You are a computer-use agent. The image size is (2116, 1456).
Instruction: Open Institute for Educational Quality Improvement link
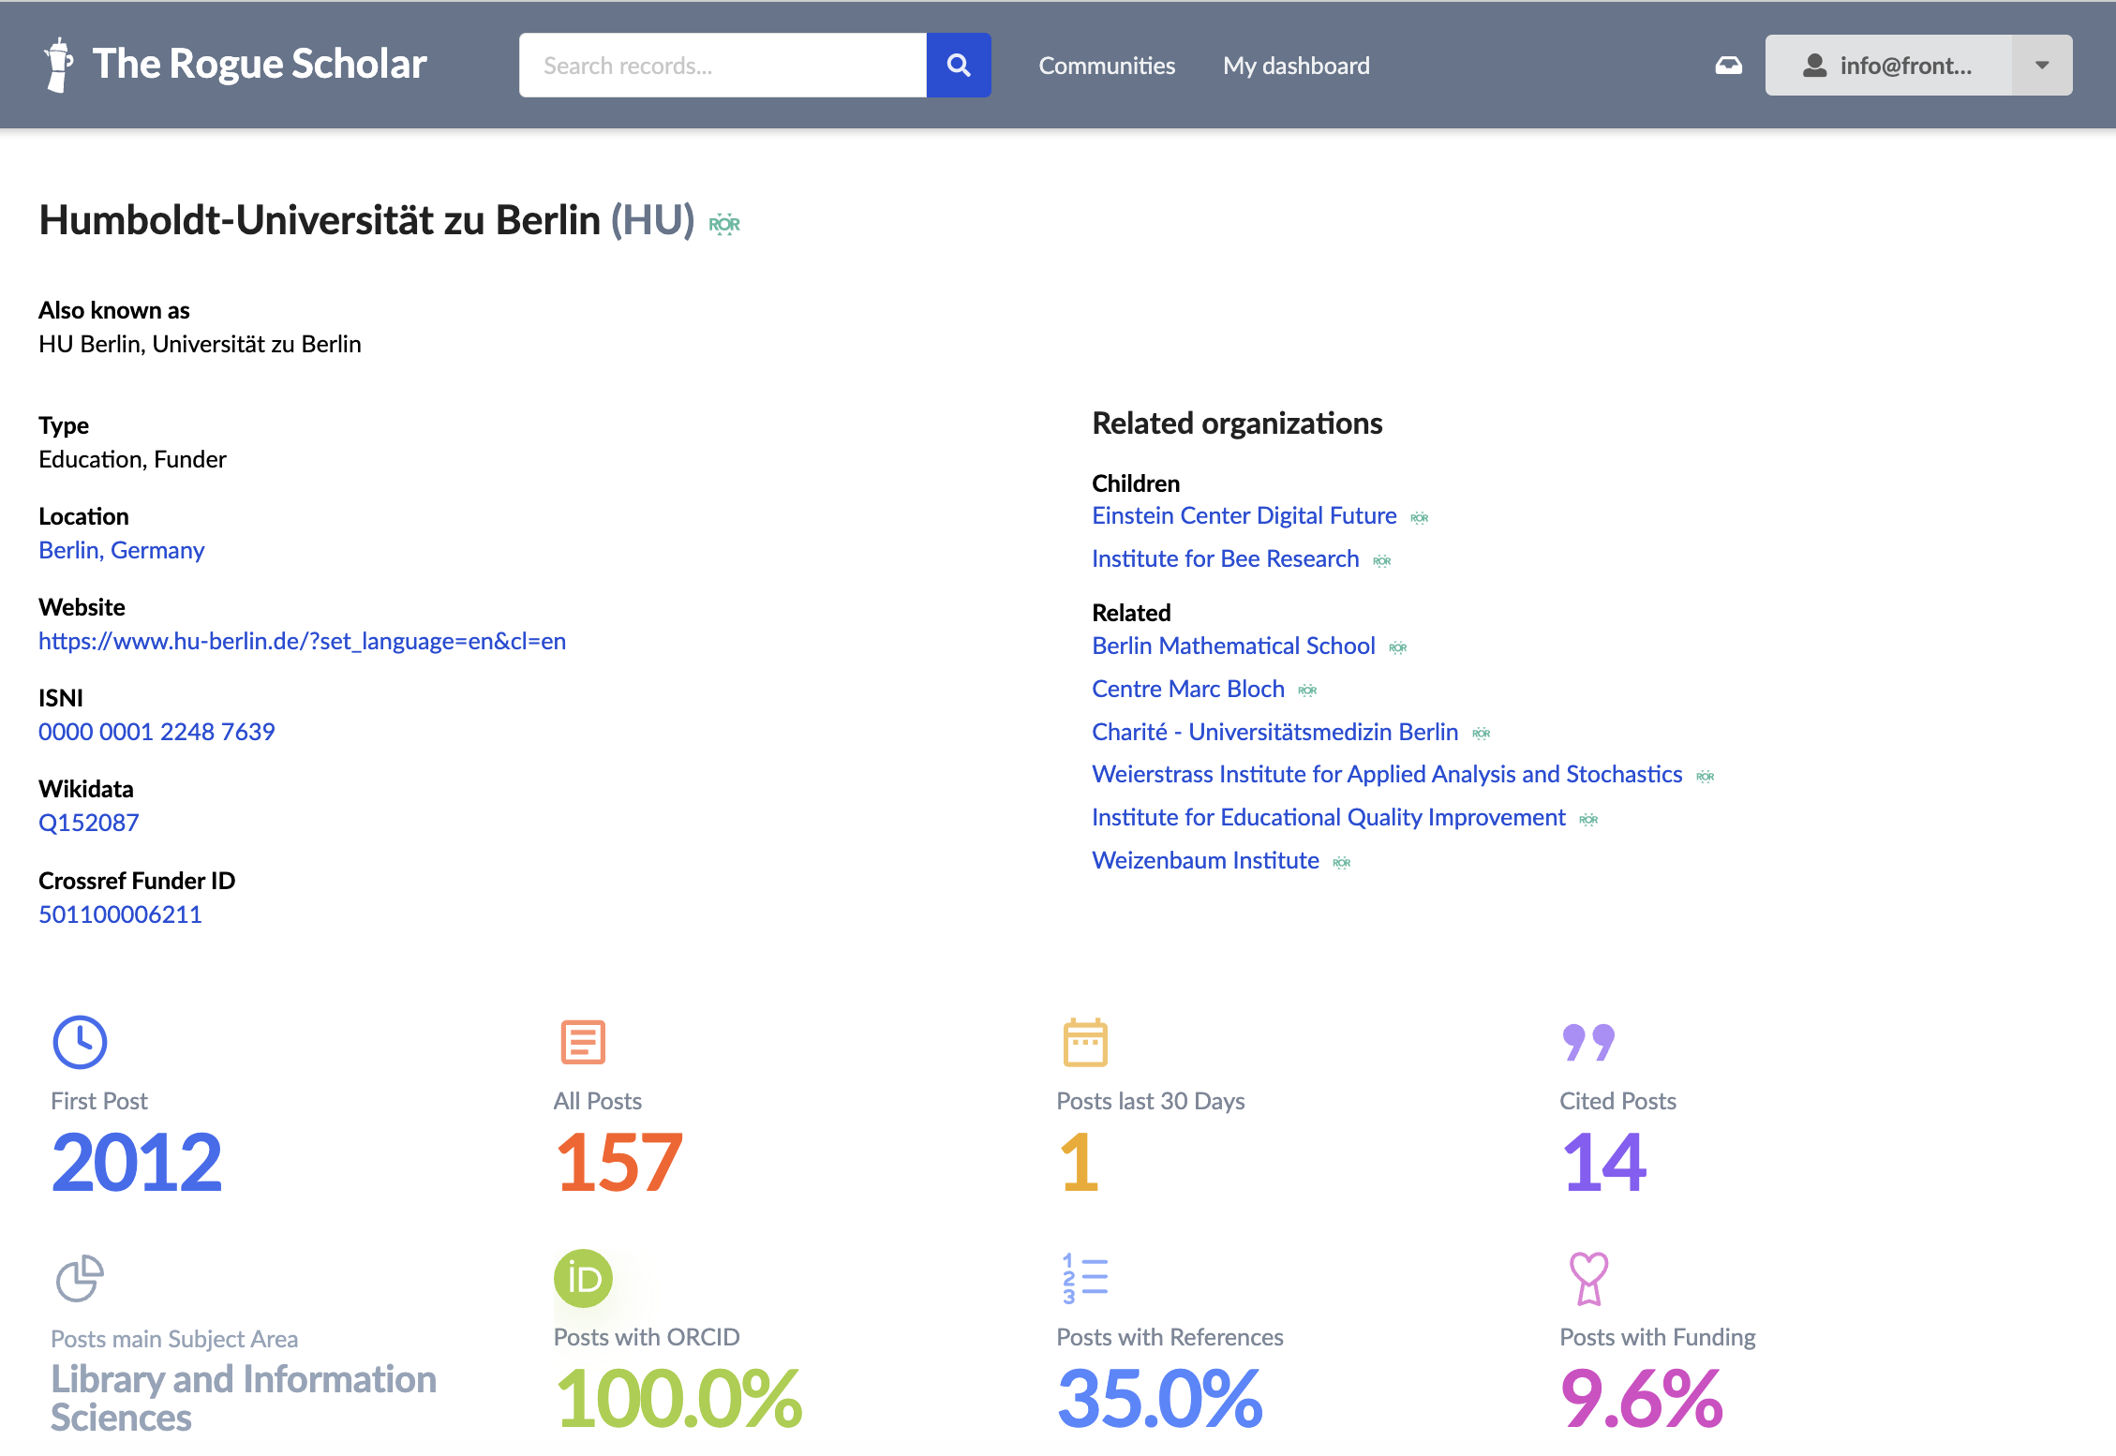pos(1329,817)
